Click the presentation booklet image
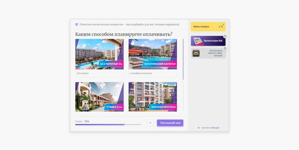 (199, 41)
